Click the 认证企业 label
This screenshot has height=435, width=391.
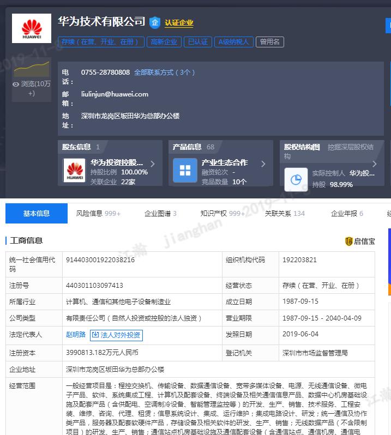[179, 23]
